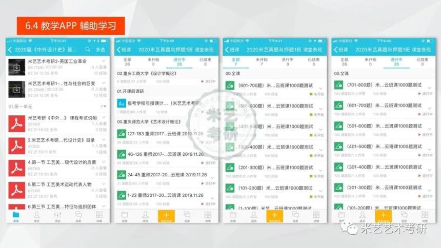
Task: Select 进行中 26 tab in fourth phone
Action: pos(396,62)
